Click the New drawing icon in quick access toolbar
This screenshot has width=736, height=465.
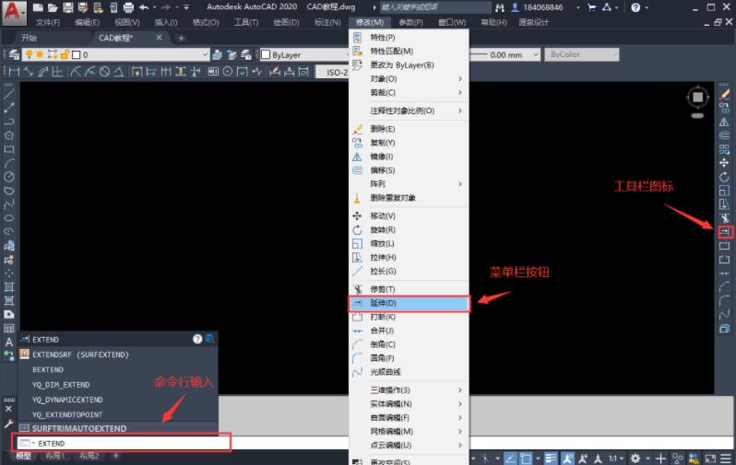(x=39, y=7)
